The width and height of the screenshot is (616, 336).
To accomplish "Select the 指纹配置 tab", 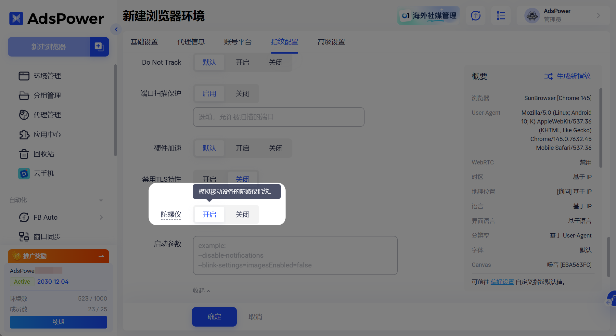I will coord(285,42).
